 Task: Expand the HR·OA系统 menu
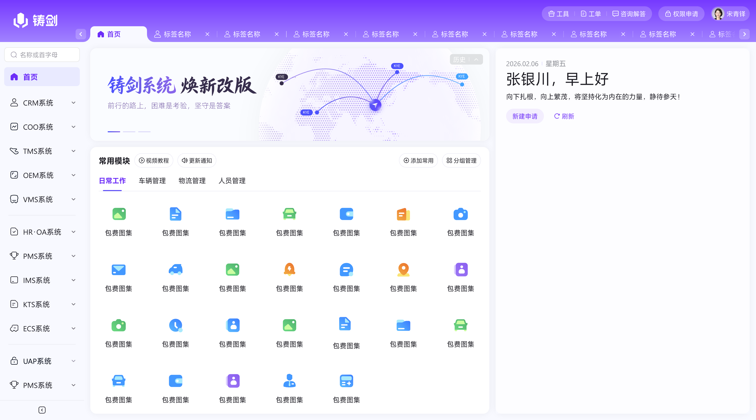click(x=42, y=232)
